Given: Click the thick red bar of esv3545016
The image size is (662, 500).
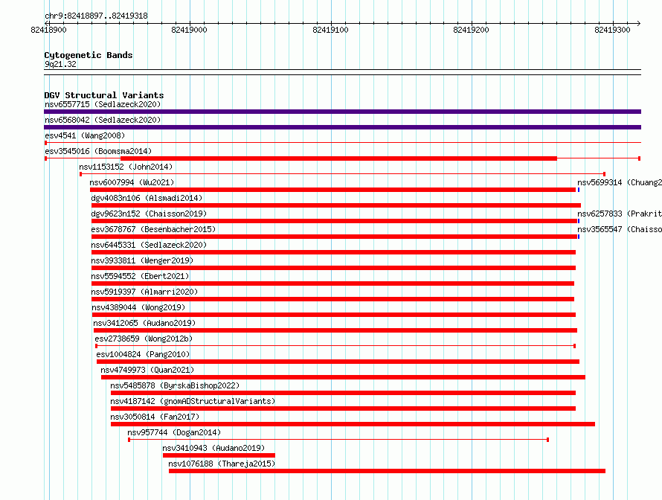Looking at the screenshot, I should 338,158.
